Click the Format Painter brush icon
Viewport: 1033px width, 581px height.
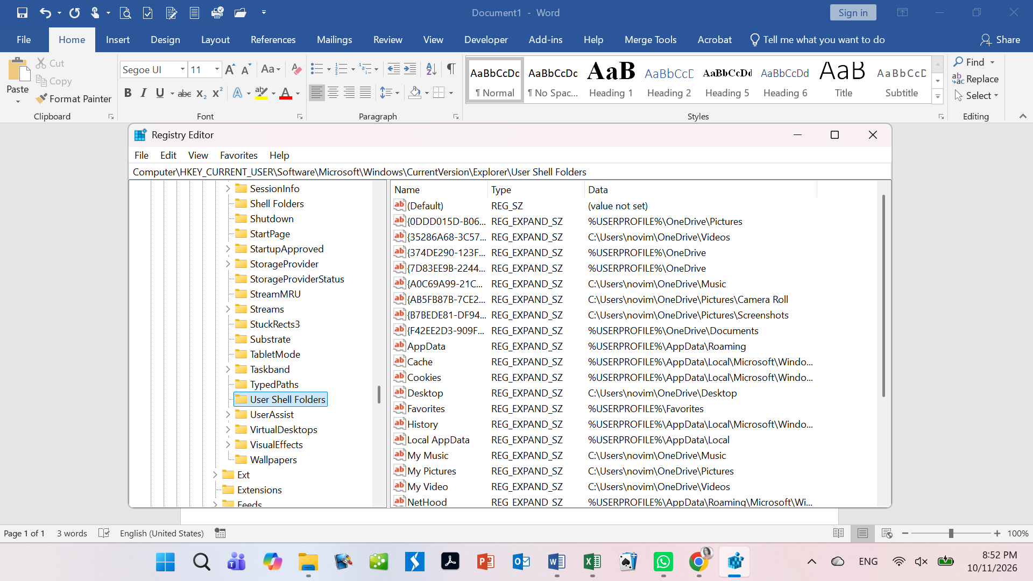click(x=41, y=98)
